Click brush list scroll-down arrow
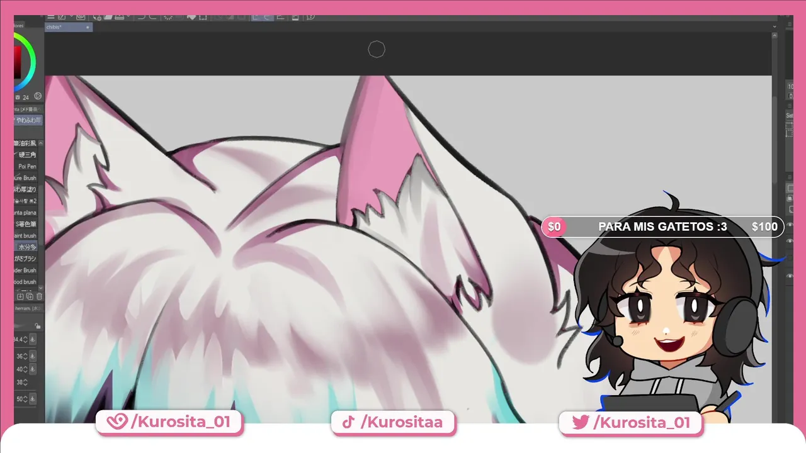Screen dimensions: 806x453 click(42, 288)
